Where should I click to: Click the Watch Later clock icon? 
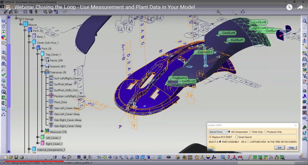[289, 7]
